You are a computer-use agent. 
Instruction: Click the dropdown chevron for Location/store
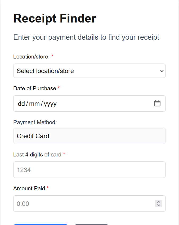point(162,71)
